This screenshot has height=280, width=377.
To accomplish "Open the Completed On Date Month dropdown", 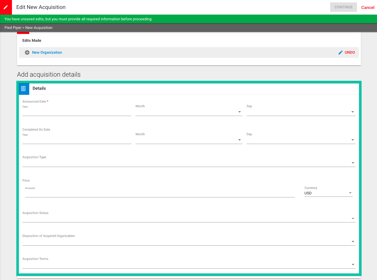I will pos(189,140).
